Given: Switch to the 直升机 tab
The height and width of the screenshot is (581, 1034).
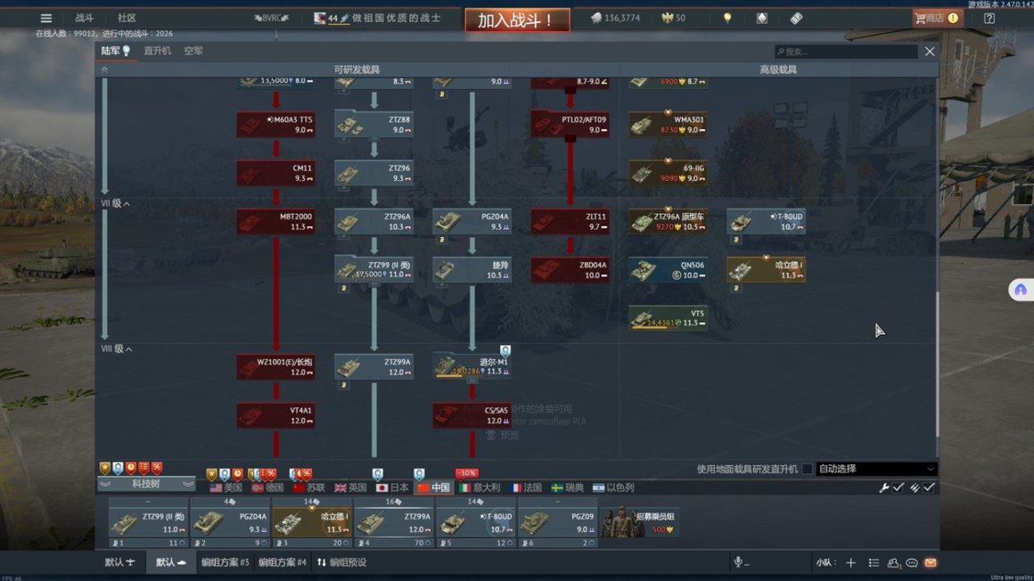Looking at the screenshot, I should tap(157, 52).
